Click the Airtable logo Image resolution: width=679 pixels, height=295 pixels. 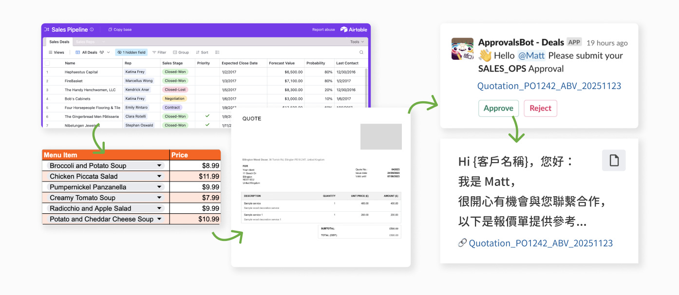click(354, 30)
